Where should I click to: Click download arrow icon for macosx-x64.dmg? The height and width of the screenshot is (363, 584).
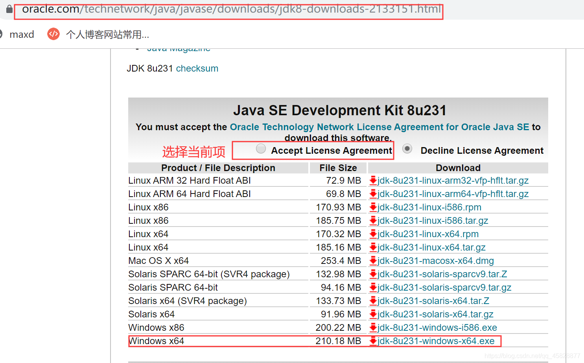373,261
